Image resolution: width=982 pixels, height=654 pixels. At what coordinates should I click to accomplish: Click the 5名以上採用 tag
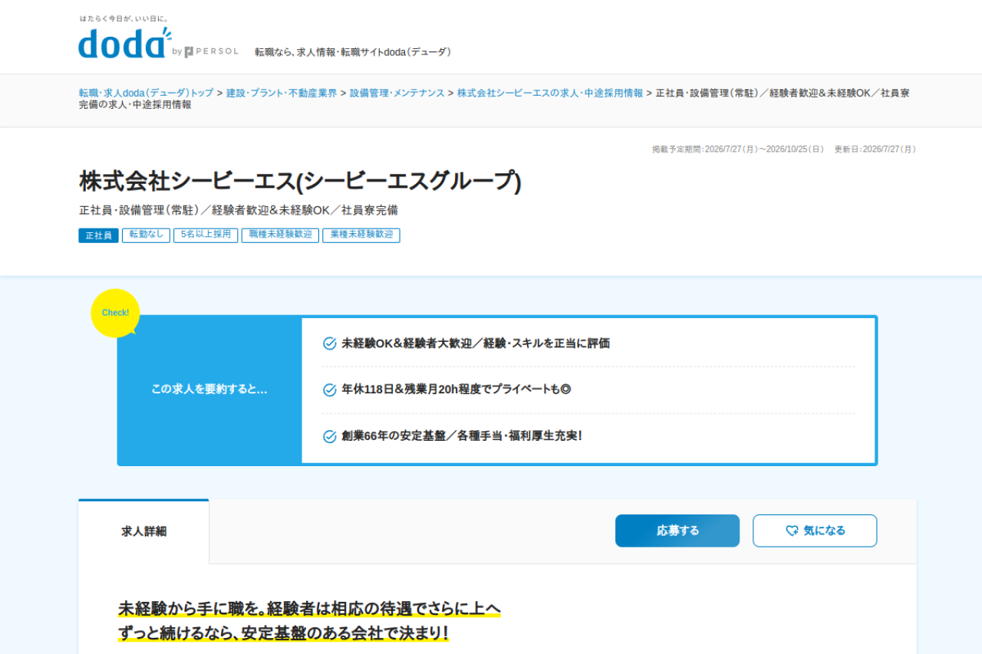tap(206, 235)
